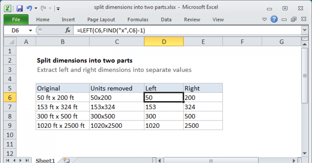Viewport: 312px width, 163px height.
Task: Insert a new worksheet via the sheet-insert icon
Action: click(66, 160)
